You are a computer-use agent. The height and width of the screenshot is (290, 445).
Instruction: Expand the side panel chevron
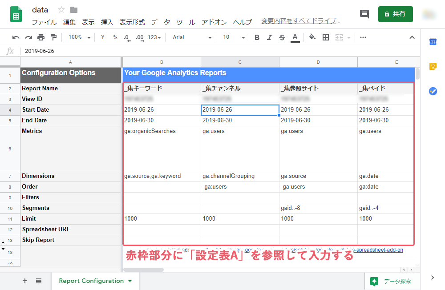click(x=433, y=278)
